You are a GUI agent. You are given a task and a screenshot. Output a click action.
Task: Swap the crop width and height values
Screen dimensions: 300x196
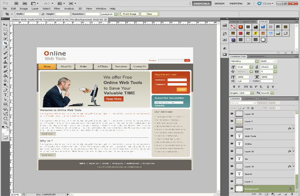point(43,14)
